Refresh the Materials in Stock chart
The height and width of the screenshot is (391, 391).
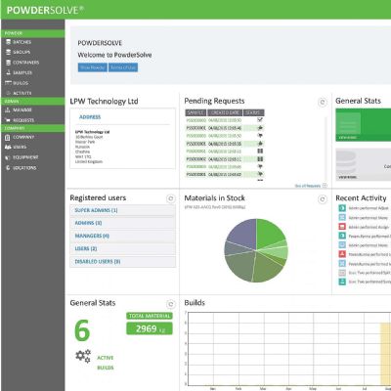point(323,199)
